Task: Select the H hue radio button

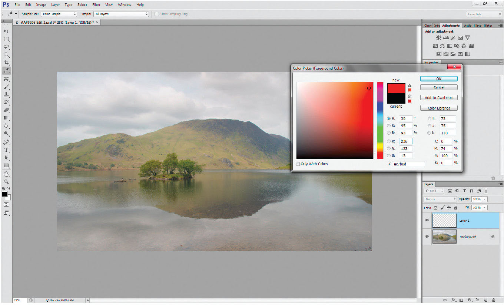Action: pyautogui.click(x=389, y=118)
